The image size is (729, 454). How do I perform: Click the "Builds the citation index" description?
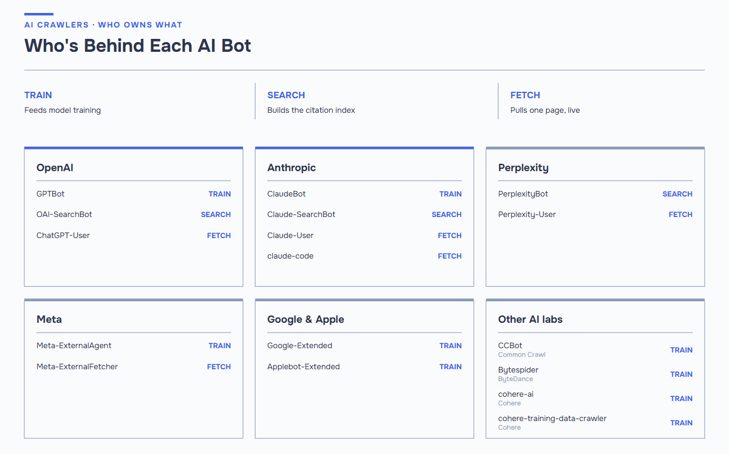[311, 110]
